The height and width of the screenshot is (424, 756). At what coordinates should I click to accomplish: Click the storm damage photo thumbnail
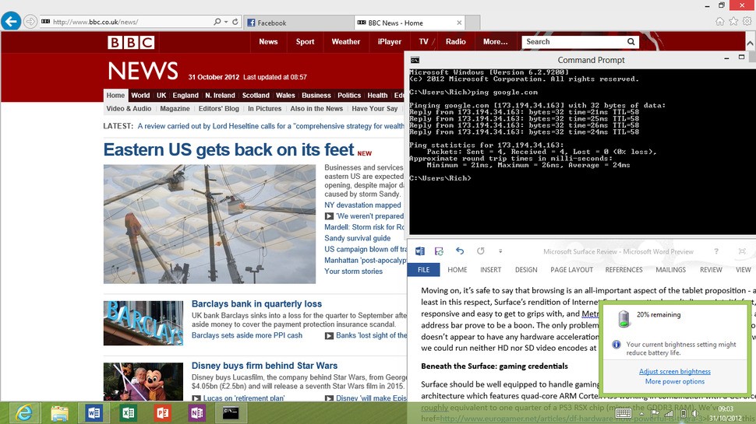210,223
